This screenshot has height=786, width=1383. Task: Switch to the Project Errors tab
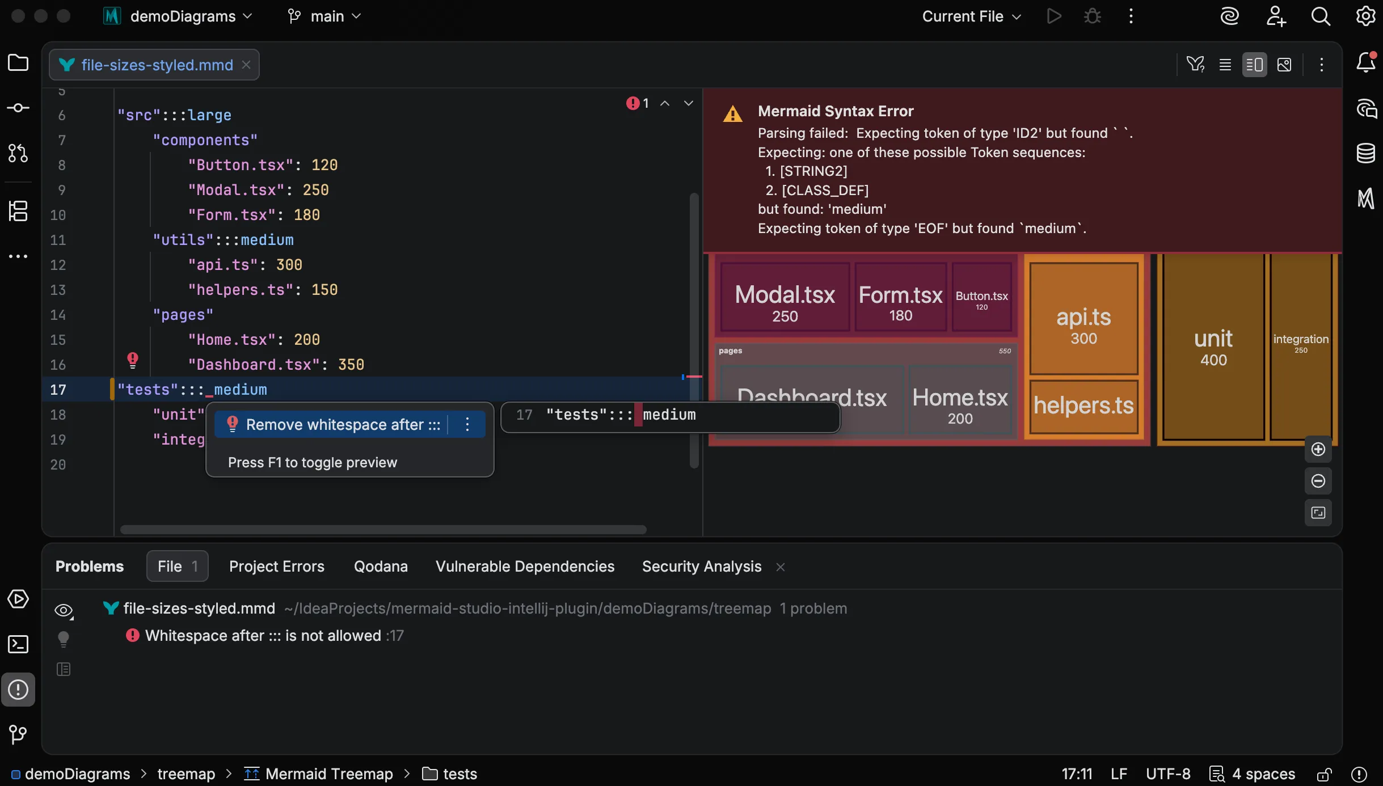[x=276, y=566]
